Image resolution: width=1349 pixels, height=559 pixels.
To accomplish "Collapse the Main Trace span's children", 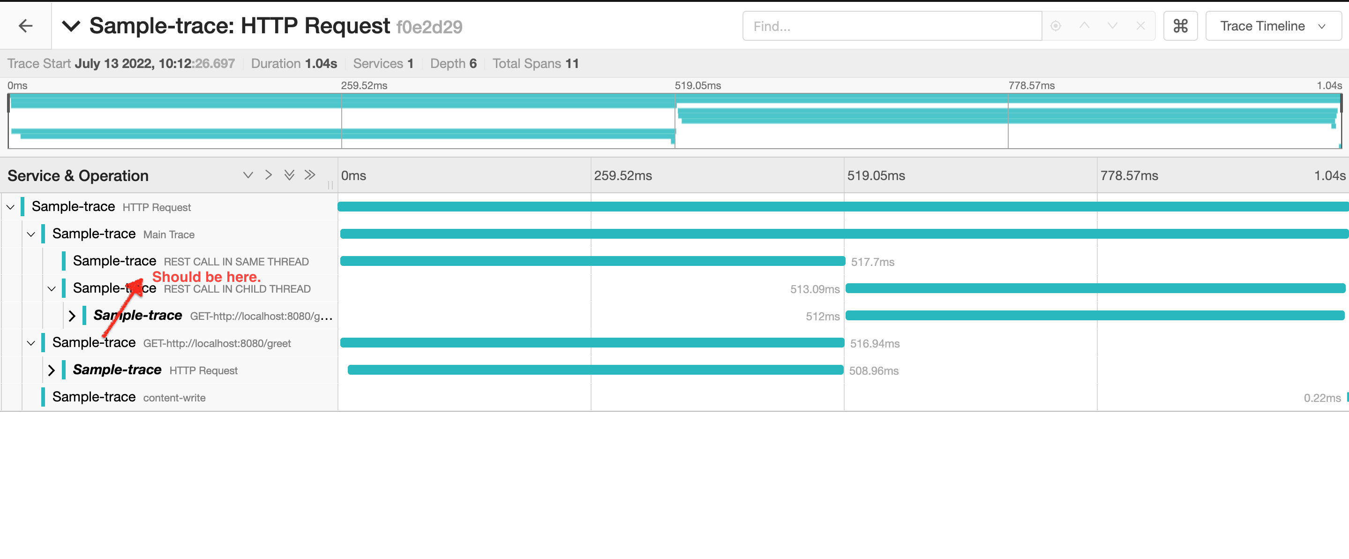I will tap(30, 234).
